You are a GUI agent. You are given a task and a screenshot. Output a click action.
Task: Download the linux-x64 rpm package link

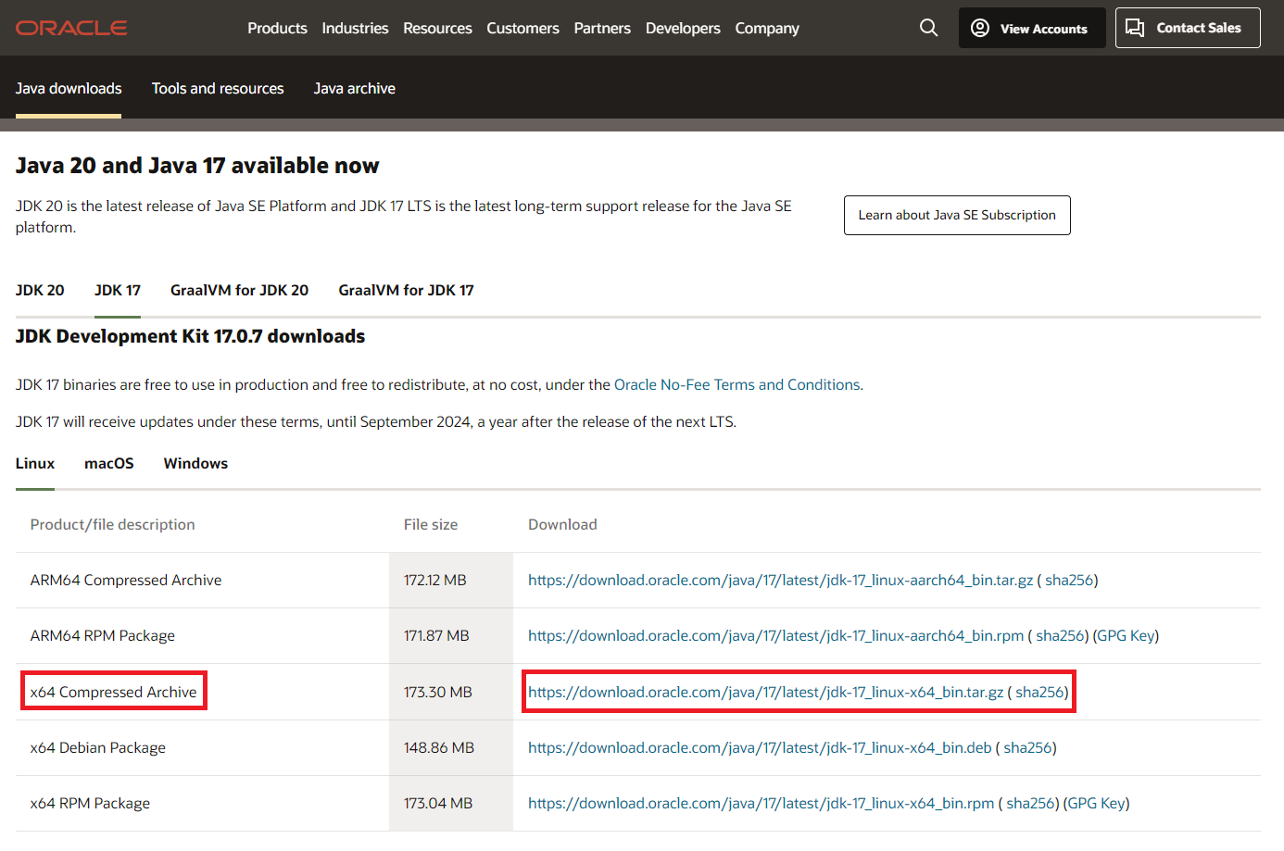(761, 803)
